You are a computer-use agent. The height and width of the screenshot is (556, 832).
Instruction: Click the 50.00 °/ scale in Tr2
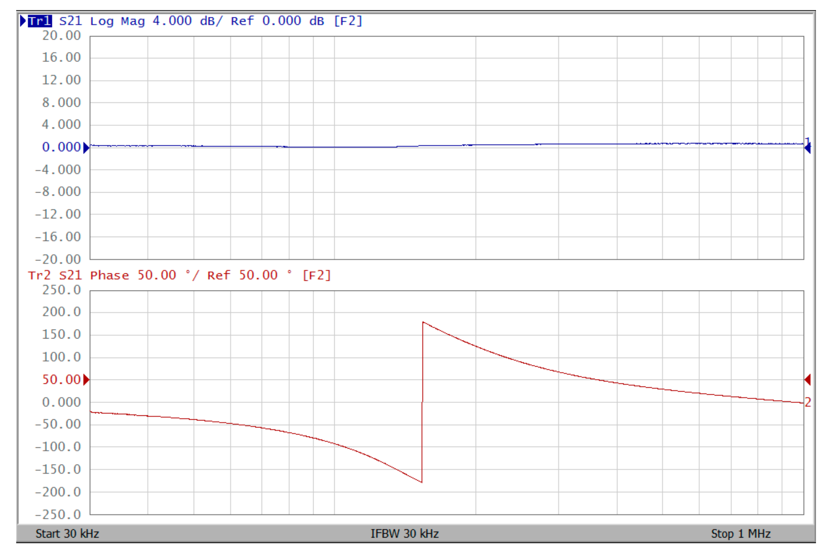[x=168, y=276]
